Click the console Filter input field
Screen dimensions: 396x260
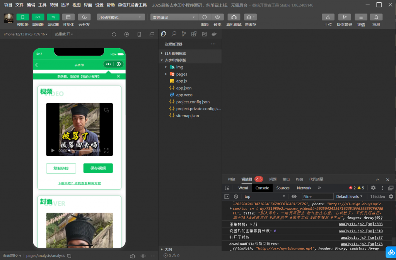[x=317, y=196]
